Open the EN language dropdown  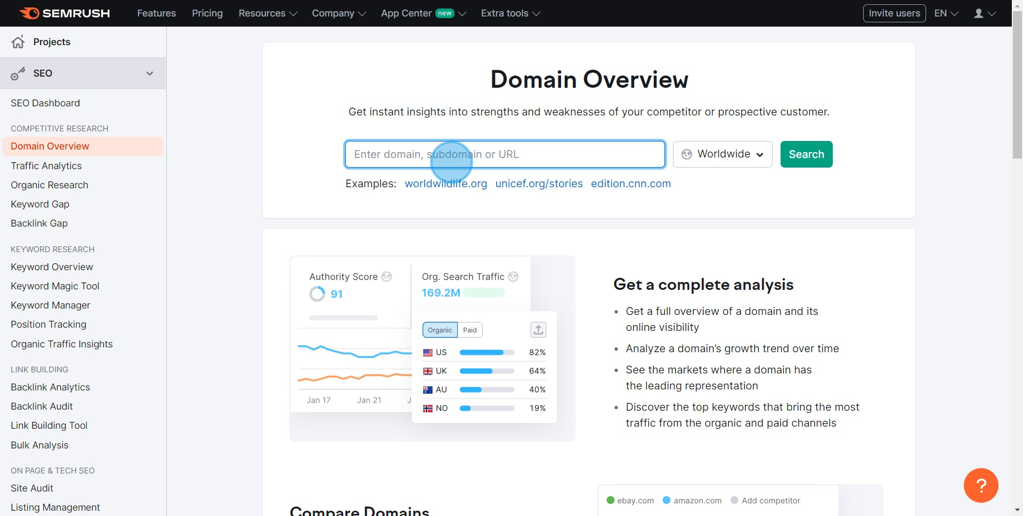click(946, 13)
